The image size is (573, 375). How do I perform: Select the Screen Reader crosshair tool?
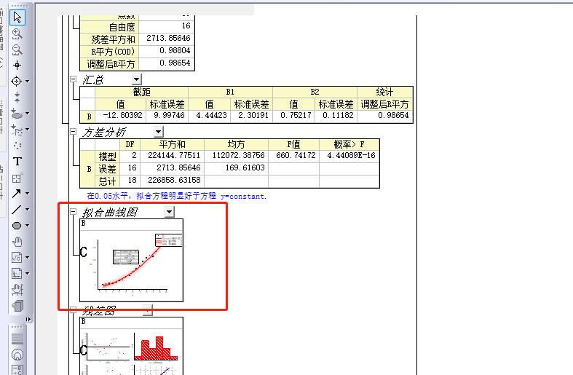tap(17, 65)
